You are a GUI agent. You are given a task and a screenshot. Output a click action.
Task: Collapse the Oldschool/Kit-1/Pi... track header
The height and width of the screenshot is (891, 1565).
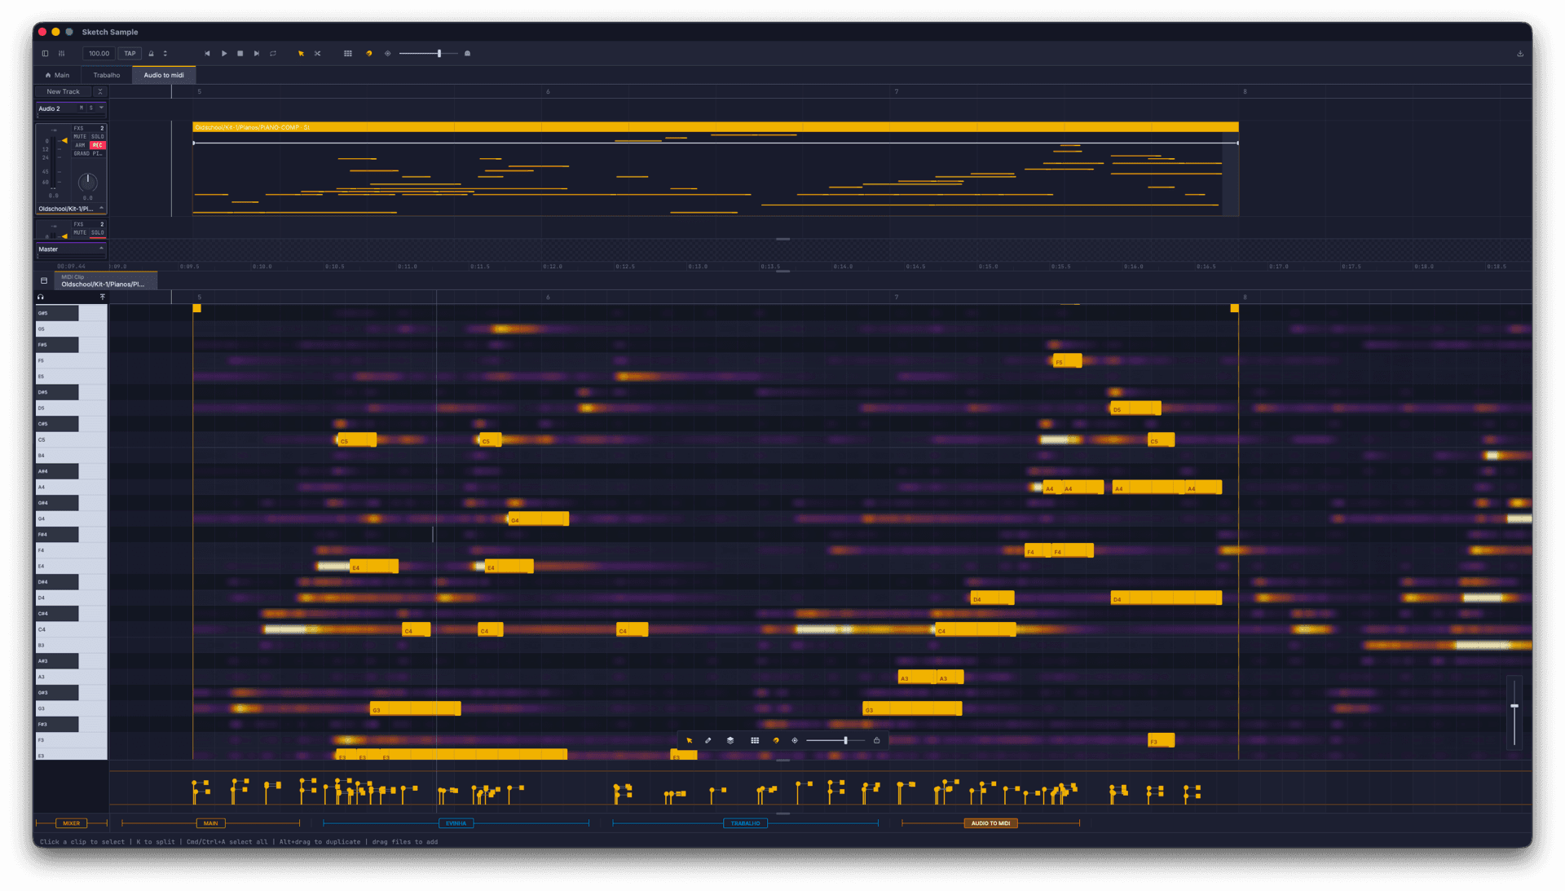[101, 209]
